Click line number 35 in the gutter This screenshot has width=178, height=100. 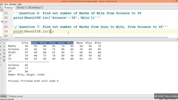(6, 13)
